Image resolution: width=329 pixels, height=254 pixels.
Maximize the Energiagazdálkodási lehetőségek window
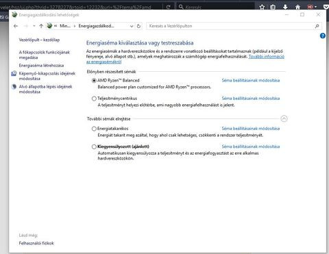point(302,14)
